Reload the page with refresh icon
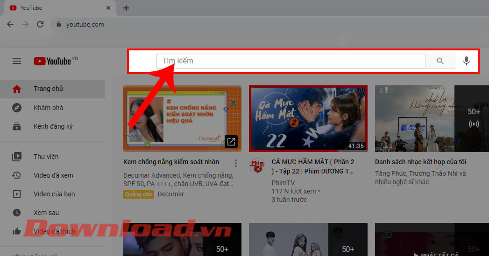The image size is (489, 256). 40,24
